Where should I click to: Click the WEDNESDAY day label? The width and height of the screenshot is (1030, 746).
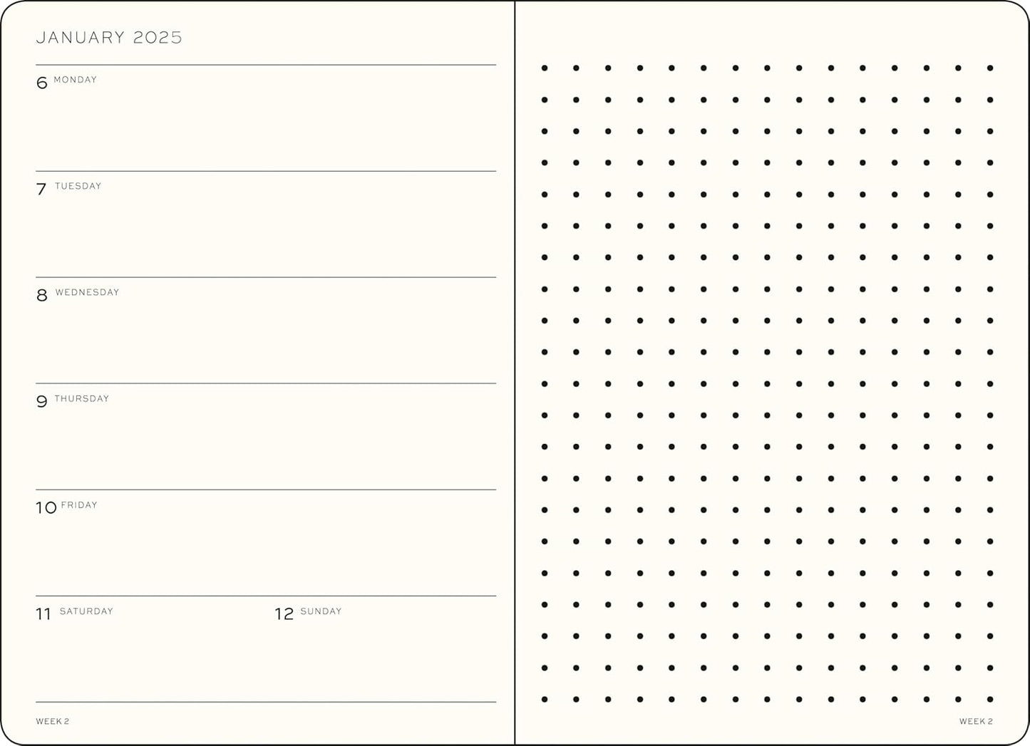[88, 292]
